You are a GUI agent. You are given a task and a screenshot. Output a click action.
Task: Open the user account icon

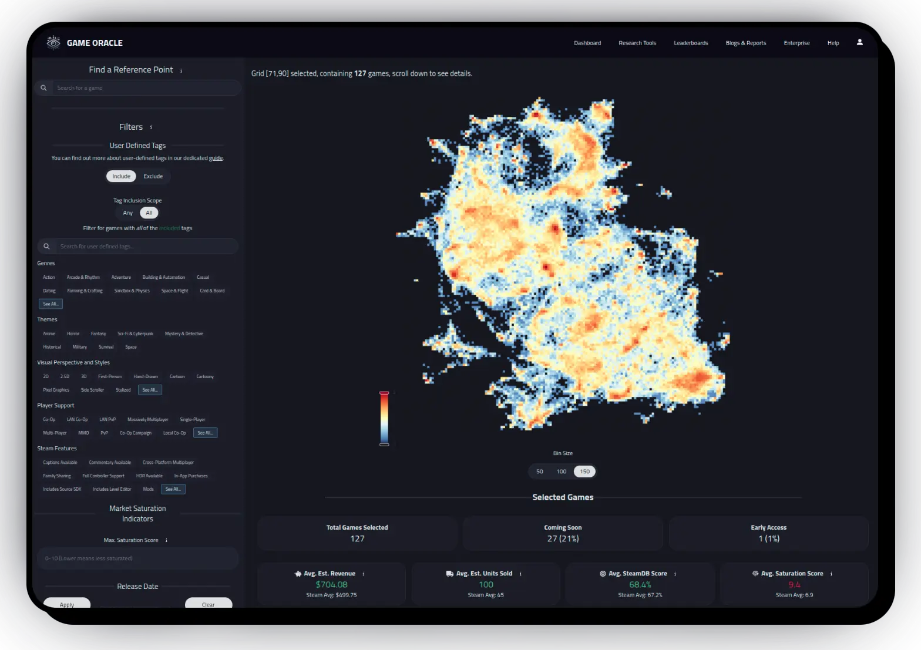coord(859,42)
